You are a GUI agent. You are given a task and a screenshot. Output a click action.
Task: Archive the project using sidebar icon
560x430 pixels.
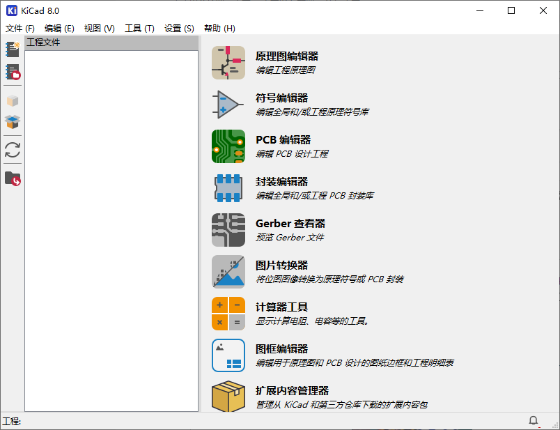point(12,100)
